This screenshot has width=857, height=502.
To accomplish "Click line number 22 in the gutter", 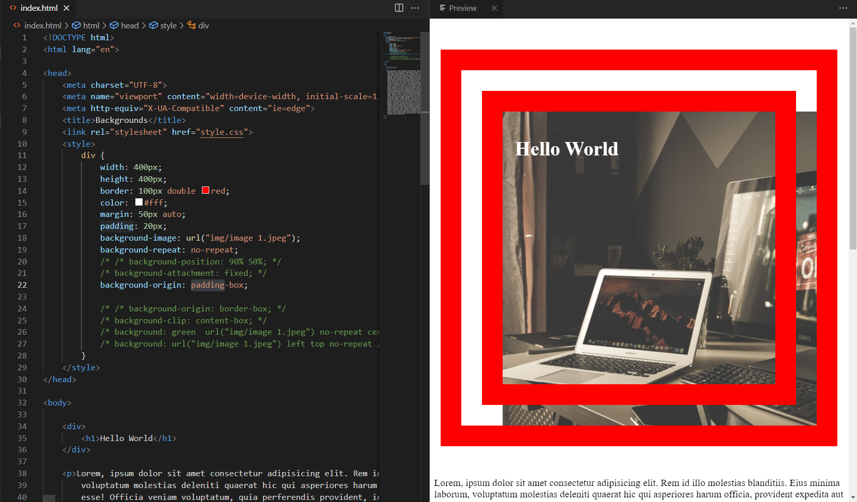I will (x=22, y=285).
